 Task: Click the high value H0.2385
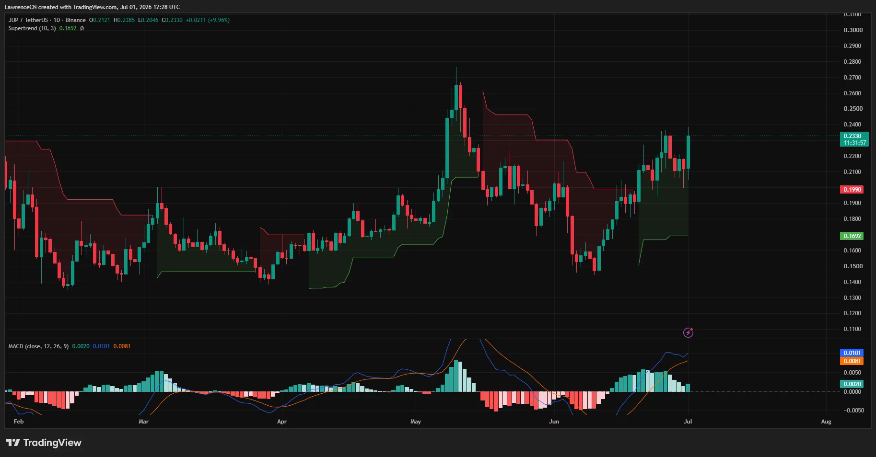[x=124, y=20]
